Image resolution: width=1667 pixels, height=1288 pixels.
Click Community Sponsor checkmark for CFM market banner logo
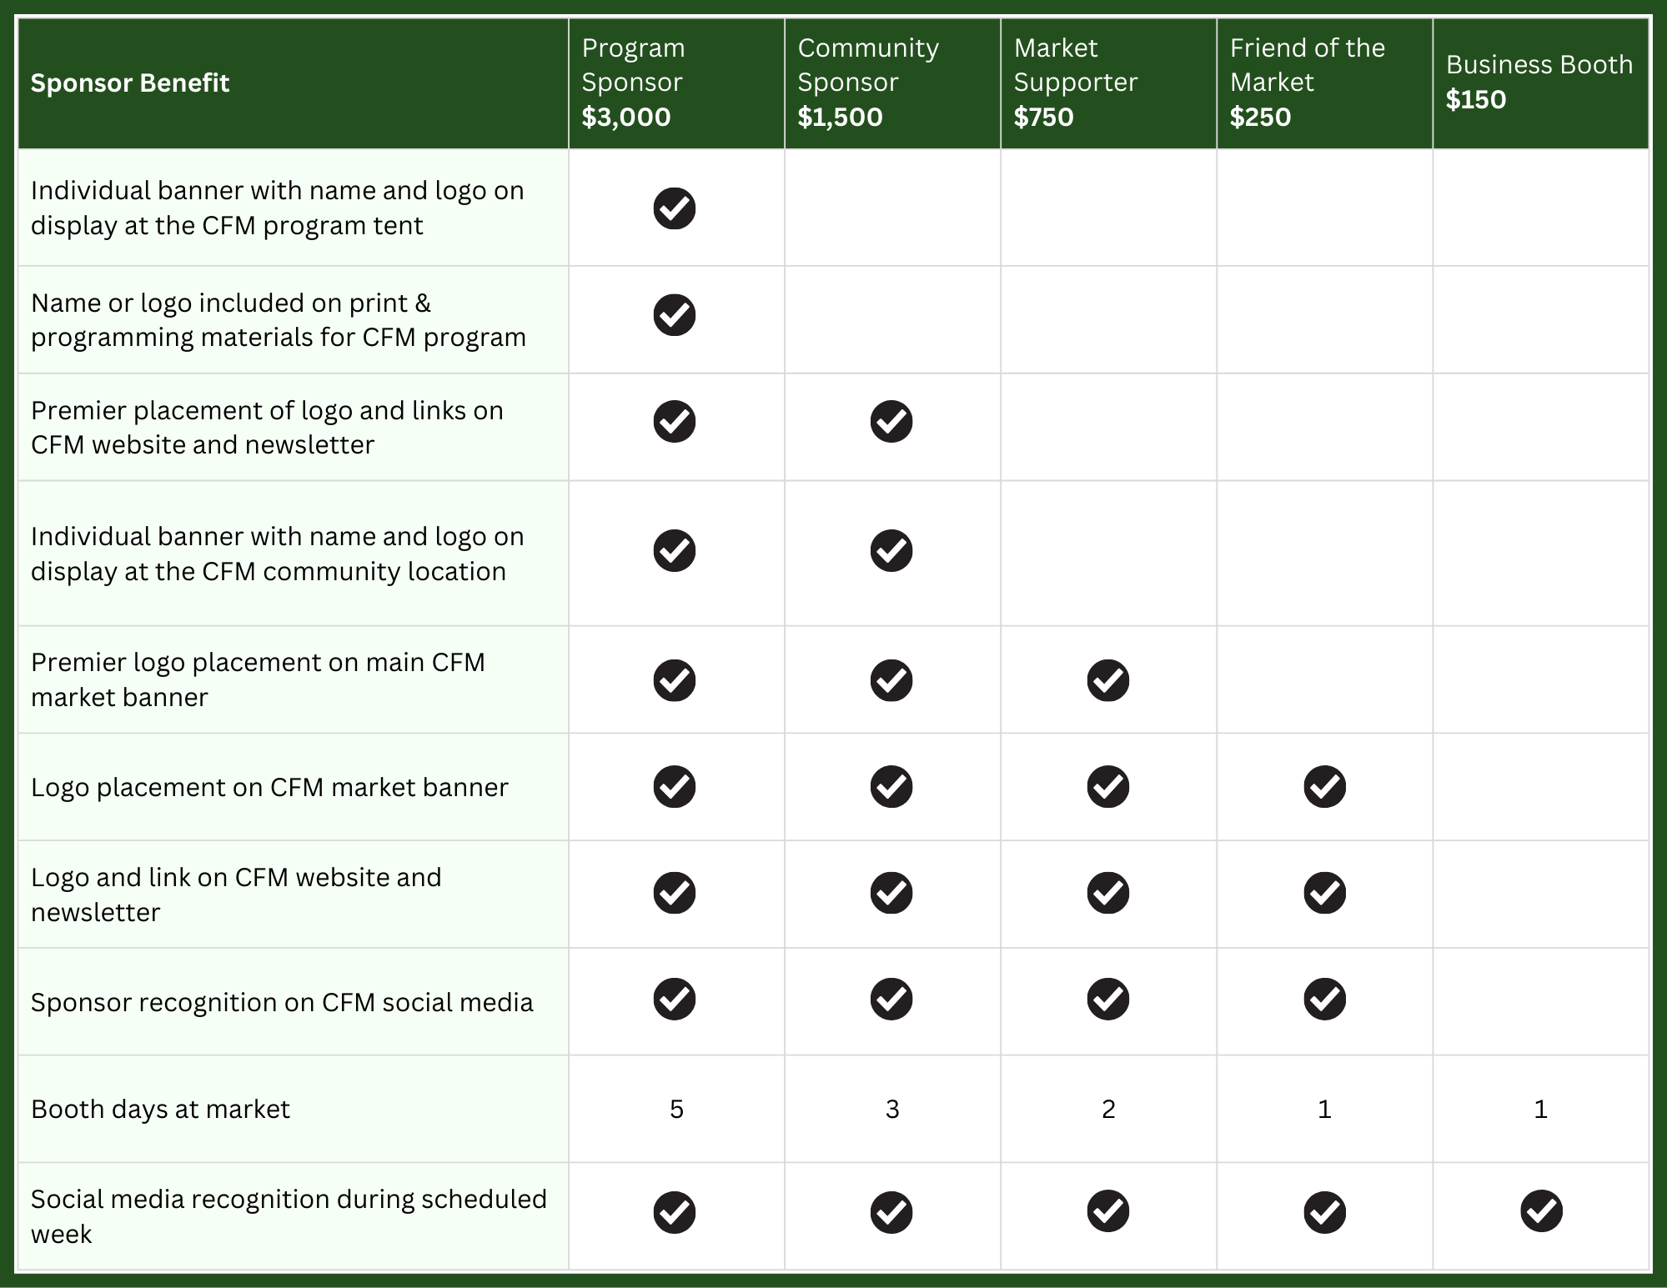[891, 787]
